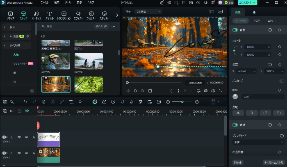Open the three-dot more options menu
287x167 pixels.
pyautogui.click(x=114, y=26)
